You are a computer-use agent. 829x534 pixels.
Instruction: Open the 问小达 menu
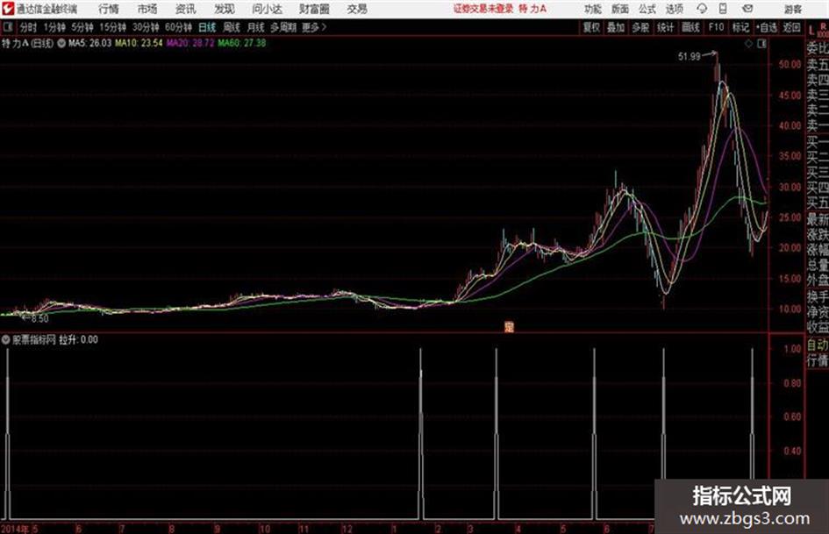tap(267, 9)
